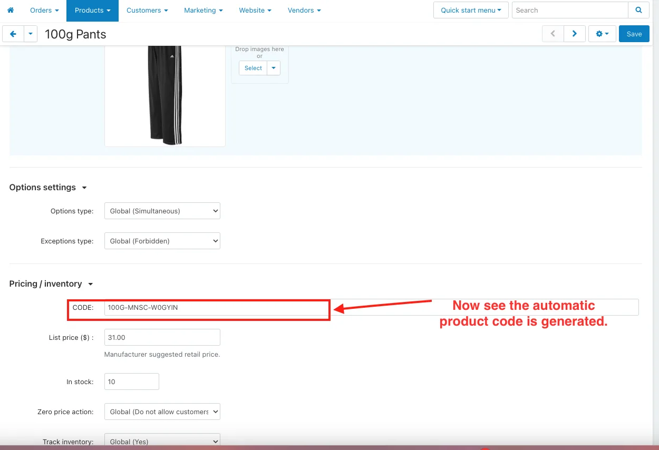659x450 pixels.
Task: Open the Quick start menu
Action: (x=471, y=10)
